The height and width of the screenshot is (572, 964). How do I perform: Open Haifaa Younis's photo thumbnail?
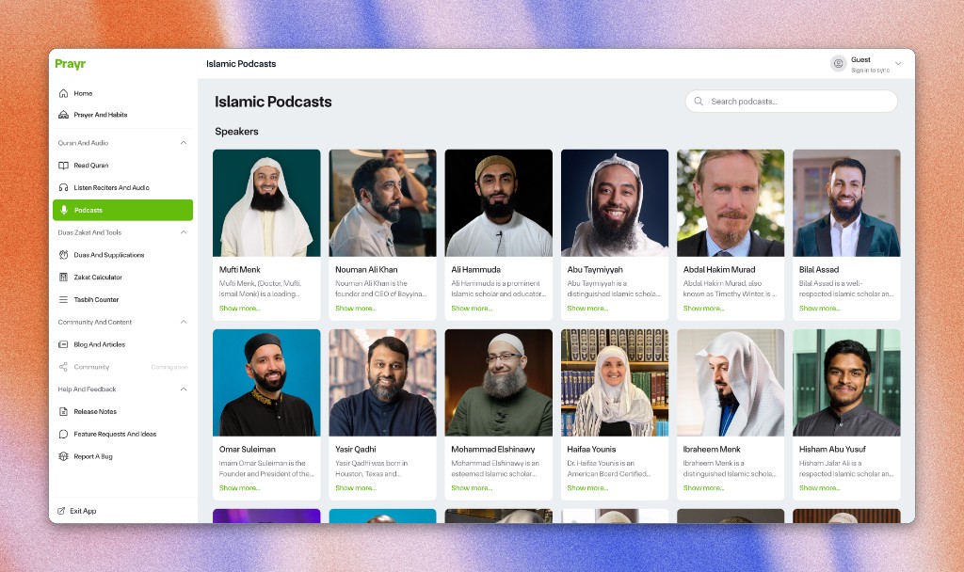(x=615, y=383)
